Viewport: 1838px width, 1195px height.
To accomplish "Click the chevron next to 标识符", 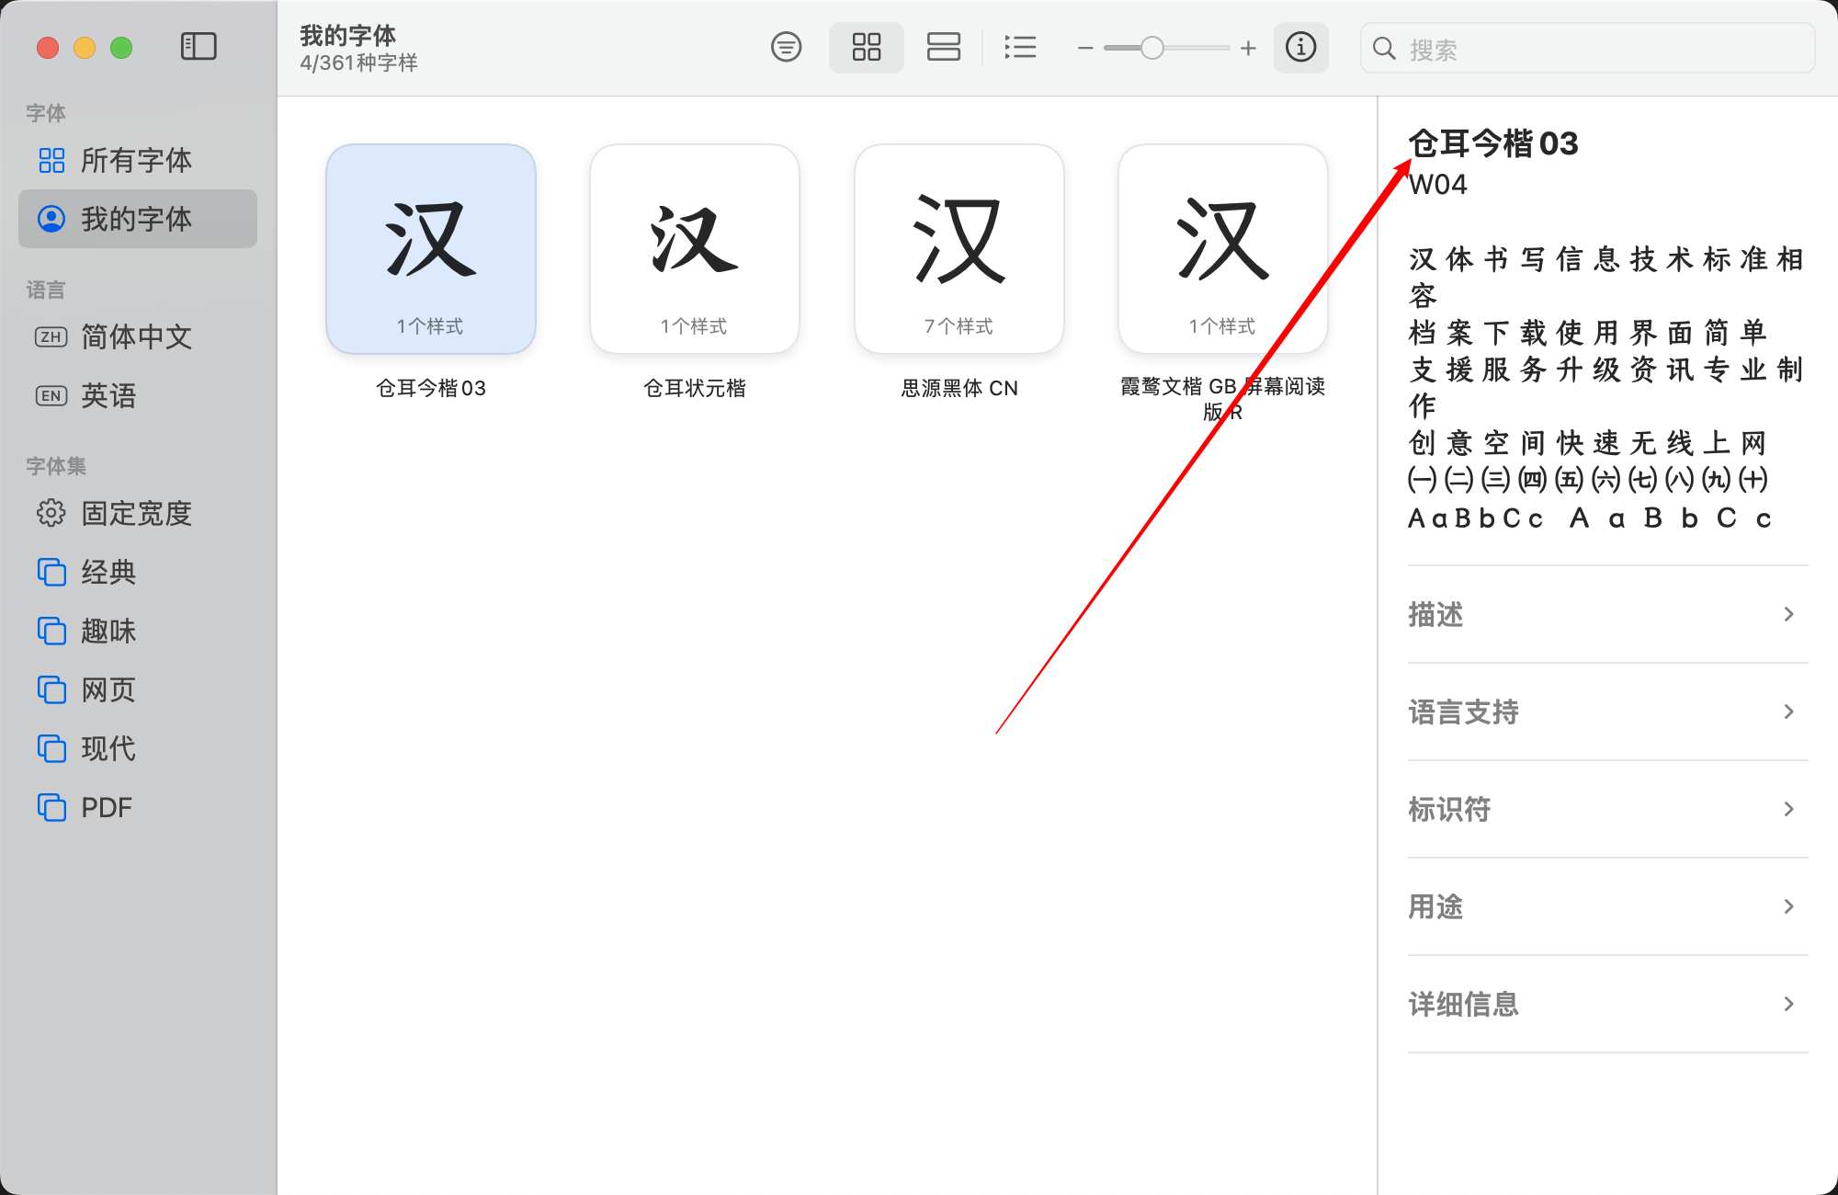I will pyautogui.click(x=1788, y=809).
